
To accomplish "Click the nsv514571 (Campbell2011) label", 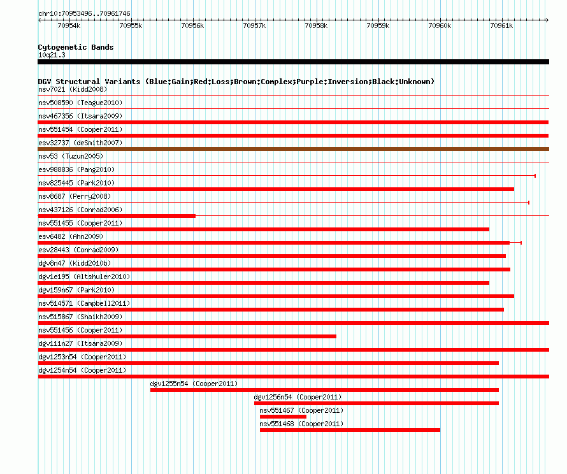I will [84, 303].
